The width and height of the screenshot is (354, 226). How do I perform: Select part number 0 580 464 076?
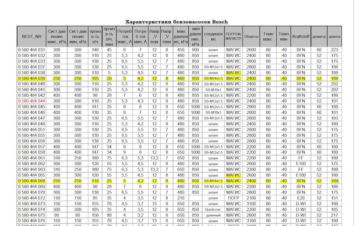pyautogui.click(x=32, y=220)
